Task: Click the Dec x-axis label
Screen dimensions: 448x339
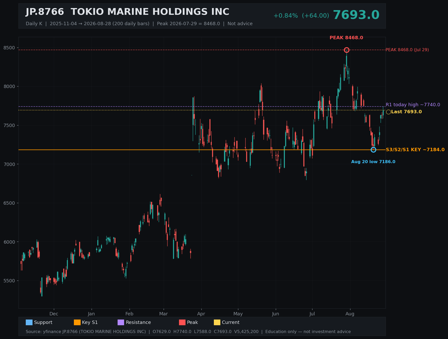Action: tap(54, 314)
